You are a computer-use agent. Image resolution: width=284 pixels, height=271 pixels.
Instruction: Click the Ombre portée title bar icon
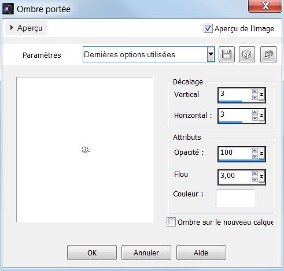pyautogui.click(x=8, y=9)
